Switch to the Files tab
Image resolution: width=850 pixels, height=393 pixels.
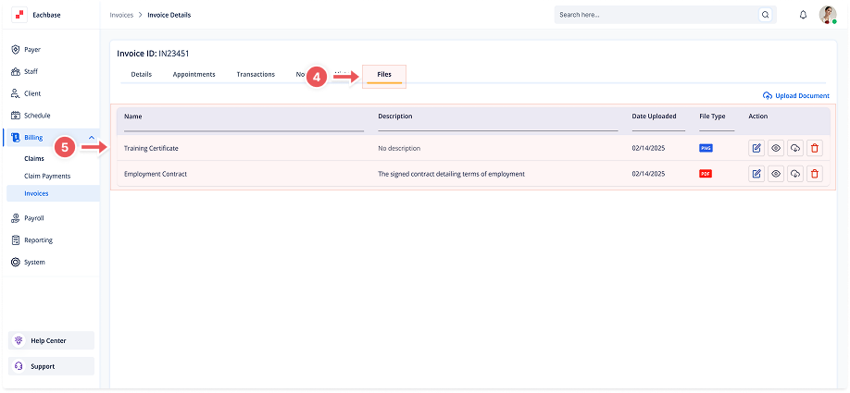pyautogui.click(x=384, y=74)
